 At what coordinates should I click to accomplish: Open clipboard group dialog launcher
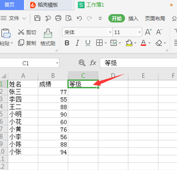pos(56,50)
